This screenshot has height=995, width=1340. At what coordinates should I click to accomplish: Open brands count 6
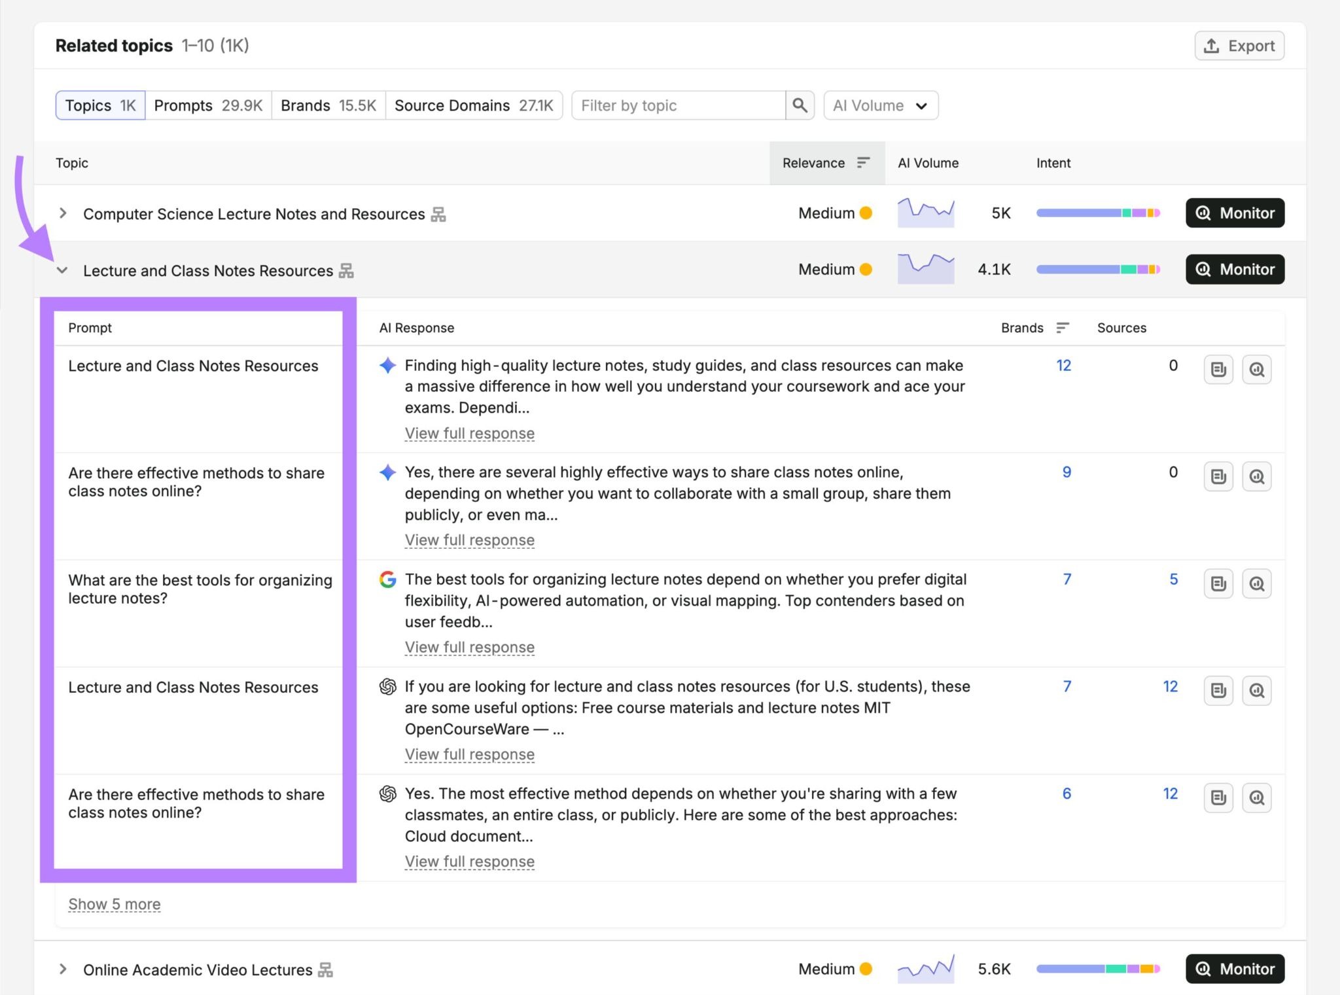tap(1067, 794)
